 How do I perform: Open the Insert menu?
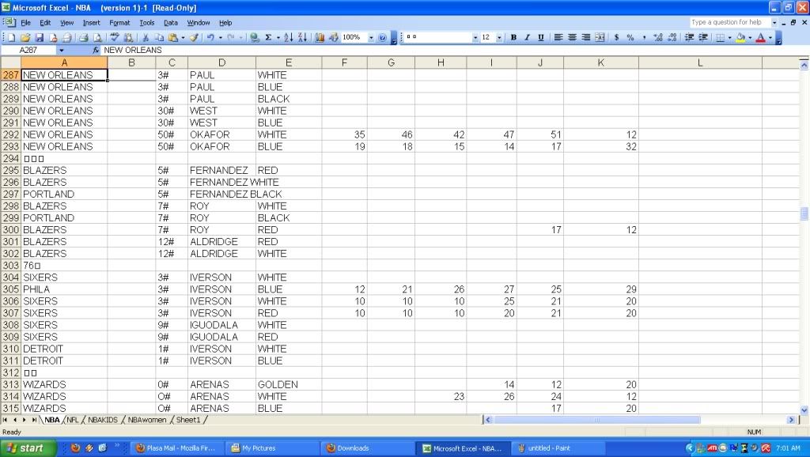pos(92,23)
